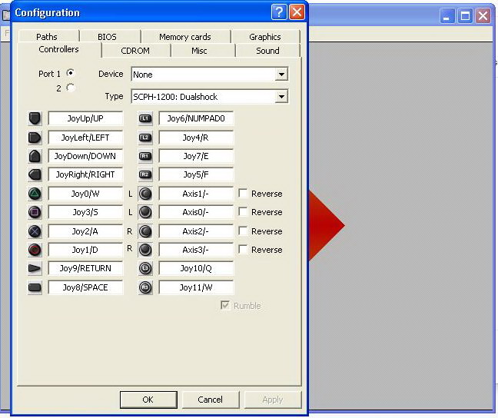Click the Joy1/D mapping field
The image size is (498, 418).
pyautogui.click(x=85, y=250)
